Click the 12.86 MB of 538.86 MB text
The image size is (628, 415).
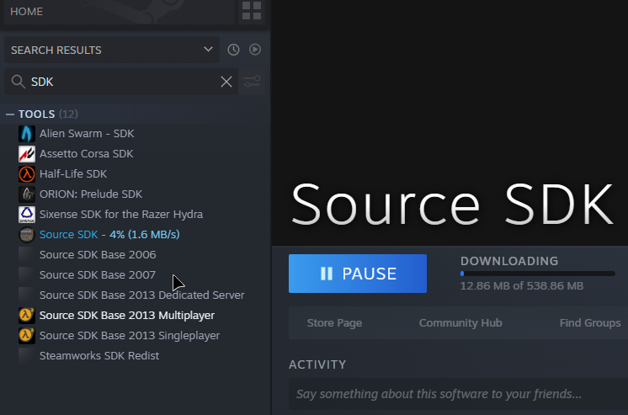click(522, 286)
